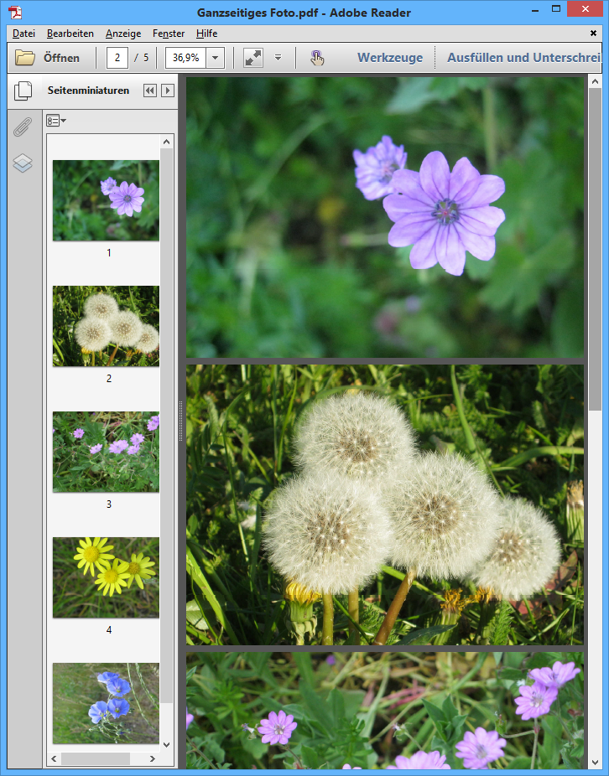609x776 pixels.
Task: Select page 2 dandelion thumbnail
Action: [106, 326]
